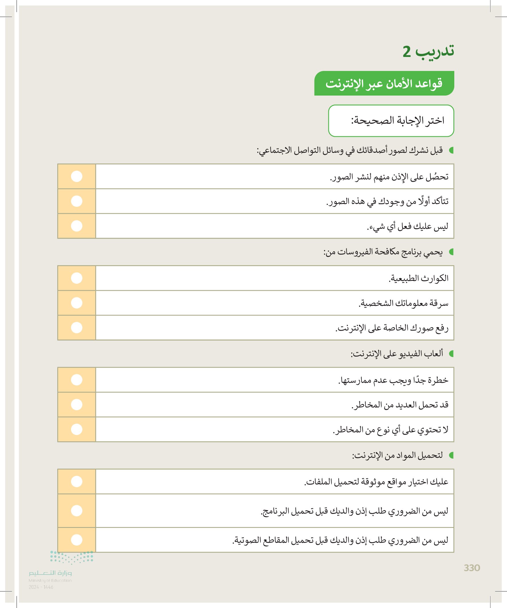Click green bullet beside 'ألعاب الفيديو على الإنترنت'
507x608 pixels.
click(x=451, y=354)
